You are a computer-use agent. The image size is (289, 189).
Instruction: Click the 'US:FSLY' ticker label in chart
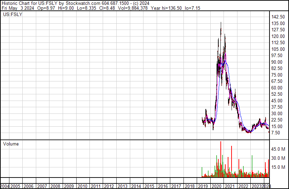coord(13,14)
